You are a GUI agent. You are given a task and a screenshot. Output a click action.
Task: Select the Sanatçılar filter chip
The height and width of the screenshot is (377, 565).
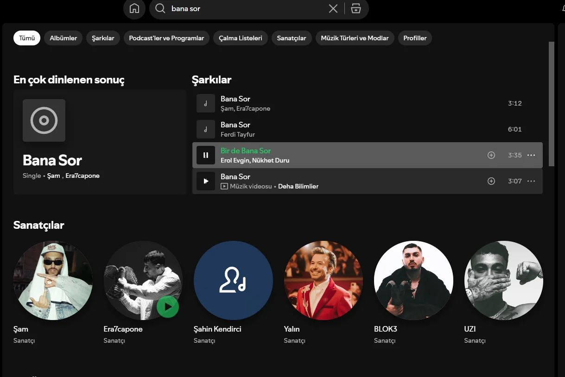point(292,38)
